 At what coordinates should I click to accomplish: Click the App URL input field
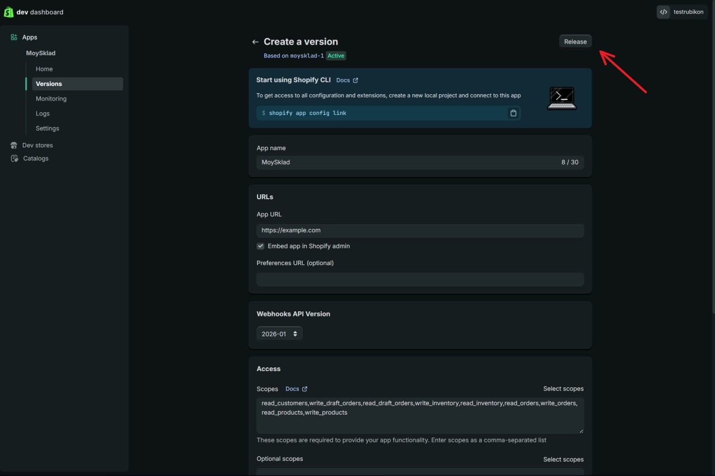coord(420,230)
